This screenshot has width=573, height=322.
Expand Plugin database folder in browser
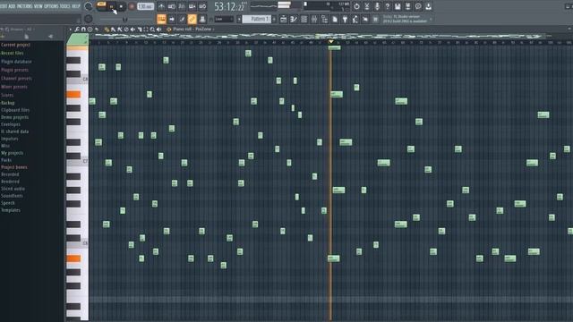click(x=16, y=62)
